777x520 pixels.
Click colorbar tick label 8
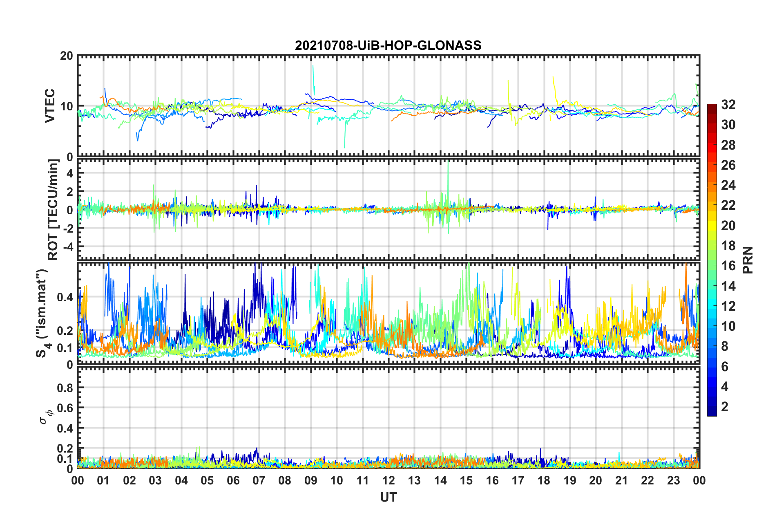tap(725, 346)
